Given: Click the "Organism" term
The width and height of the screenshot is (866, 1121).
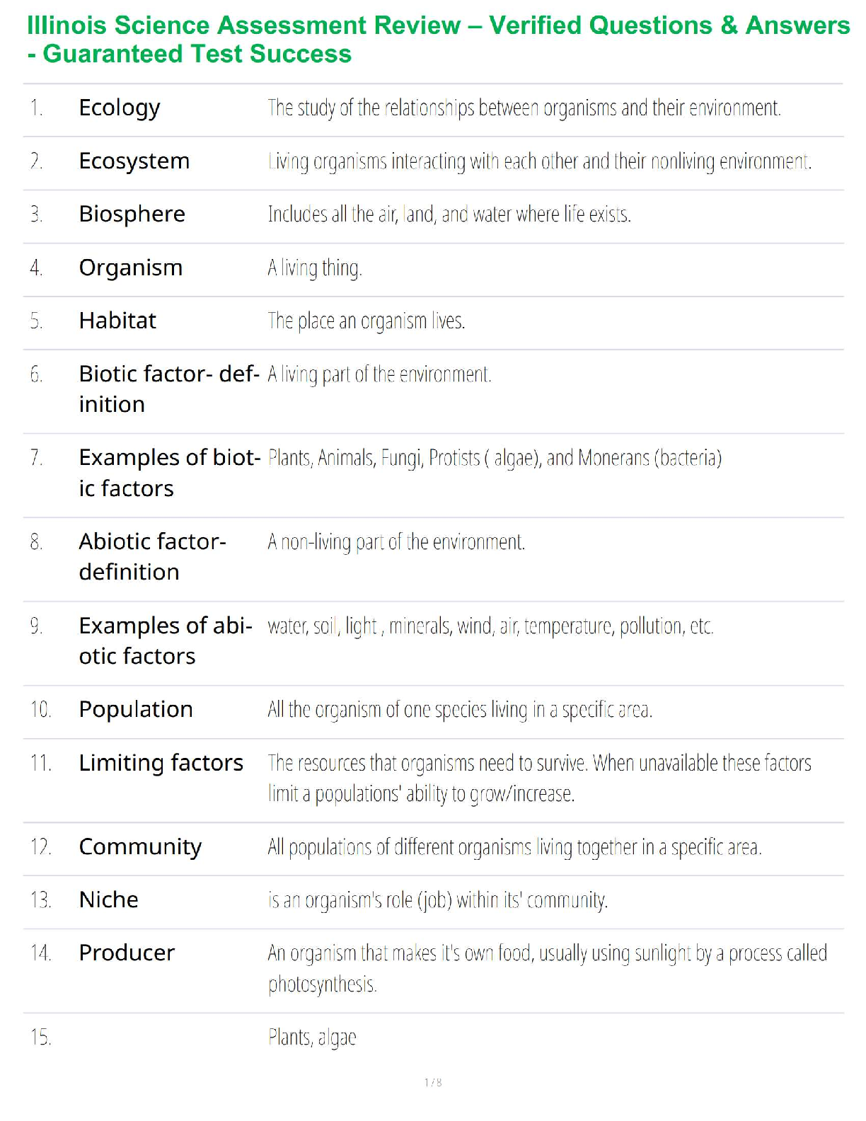Looking at the screenshot, I should (x=131, y=268).
